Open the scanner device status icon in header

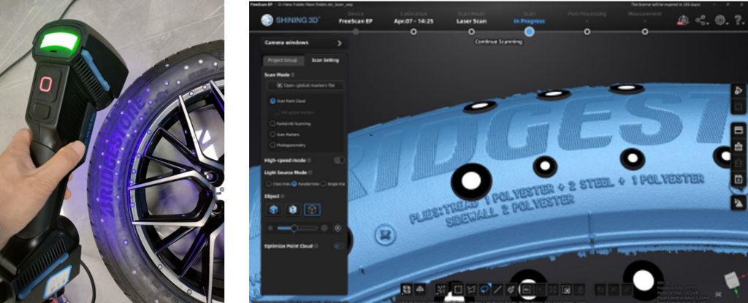[684, 20]
